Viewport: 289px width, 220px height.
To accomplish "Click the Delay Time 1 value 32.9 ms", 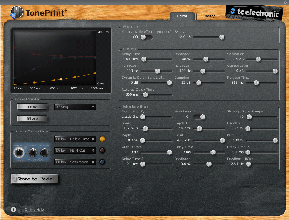I will [x=184, y=152].
